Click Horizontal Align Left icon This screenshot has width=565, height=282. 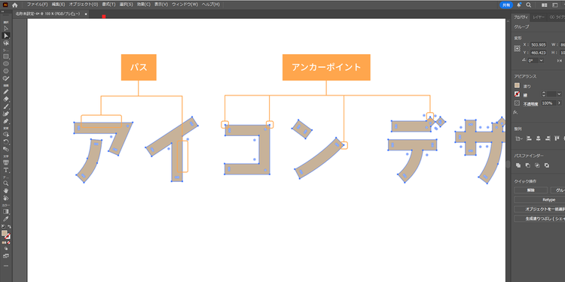click(528, 138)
